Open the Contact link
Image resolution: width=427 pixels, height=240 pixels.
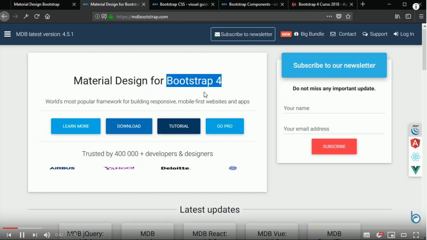(343, 34)
